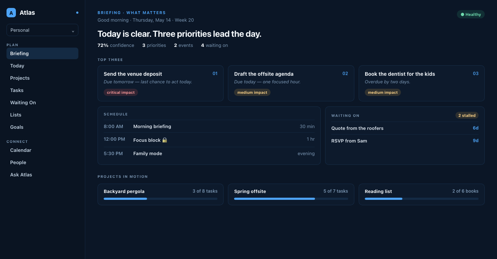Click the 9d waiting duration

[476, 141]
